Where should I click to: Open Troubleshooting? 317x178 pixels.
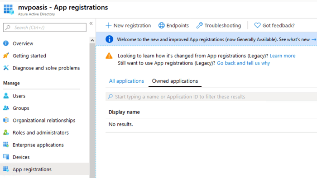click(223, 26)
